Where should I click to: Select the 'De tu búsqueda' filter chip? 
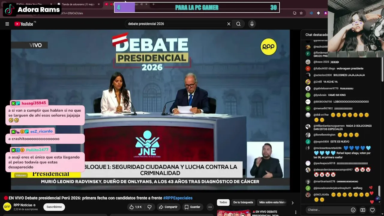pyautogui.click(x=243, y=202)
